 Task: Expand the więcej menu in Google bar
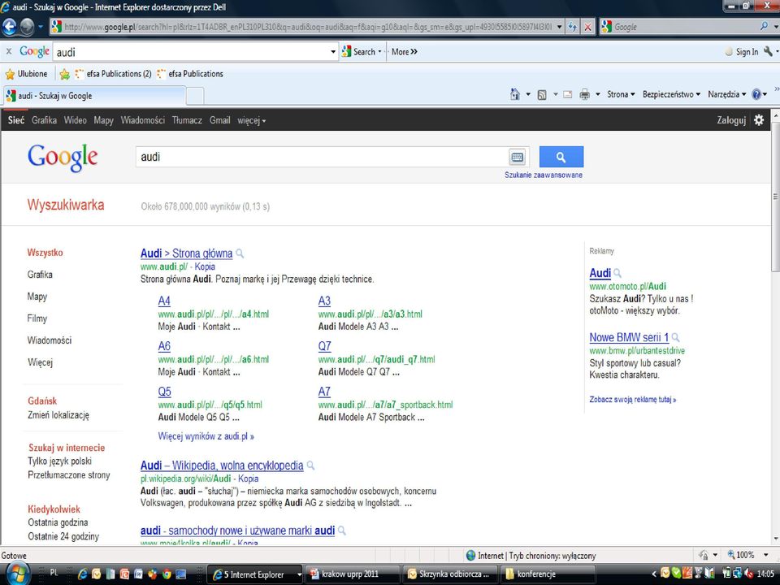251,120
